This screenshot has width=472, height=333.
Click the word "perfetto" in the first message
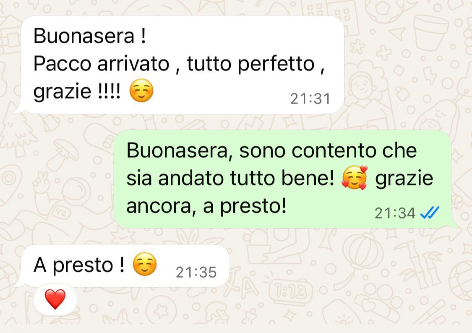pyautogui.click(x=276, y=64)
